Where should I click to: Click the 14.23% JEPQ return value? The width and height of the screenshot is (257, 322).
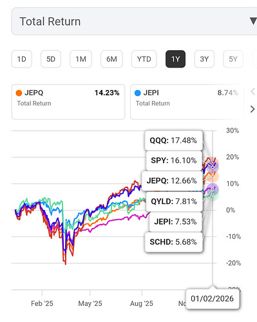tap(107, 93)
